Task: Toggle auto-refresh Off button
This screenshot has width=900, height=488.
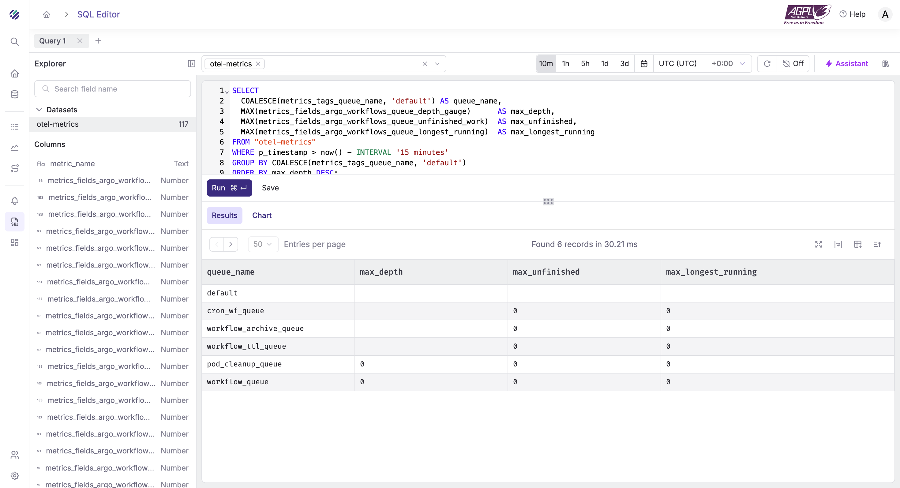Action: 793,64
